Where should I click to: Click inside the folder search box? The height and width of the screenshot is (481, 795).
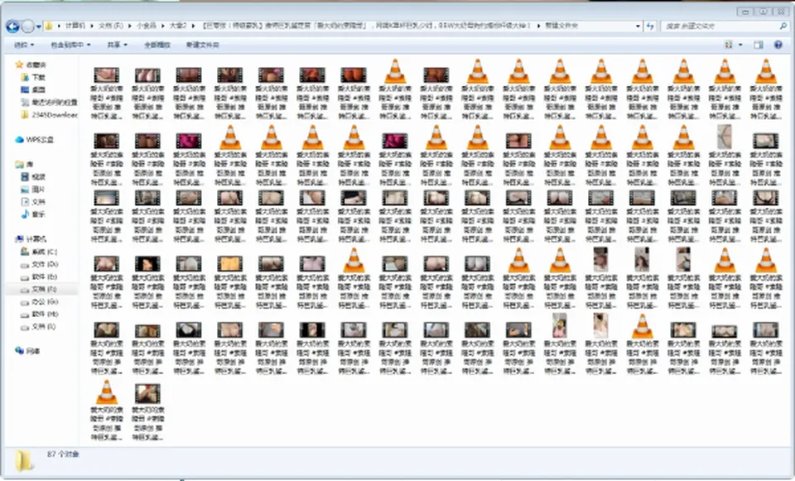point(720,26)
